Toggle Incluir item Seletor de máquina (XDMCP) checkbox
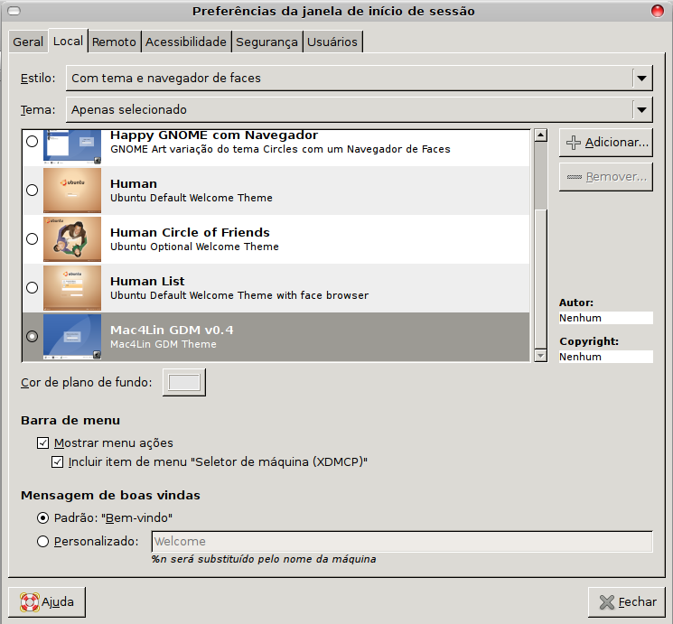The image size is (673, 624). pos(58,462)
